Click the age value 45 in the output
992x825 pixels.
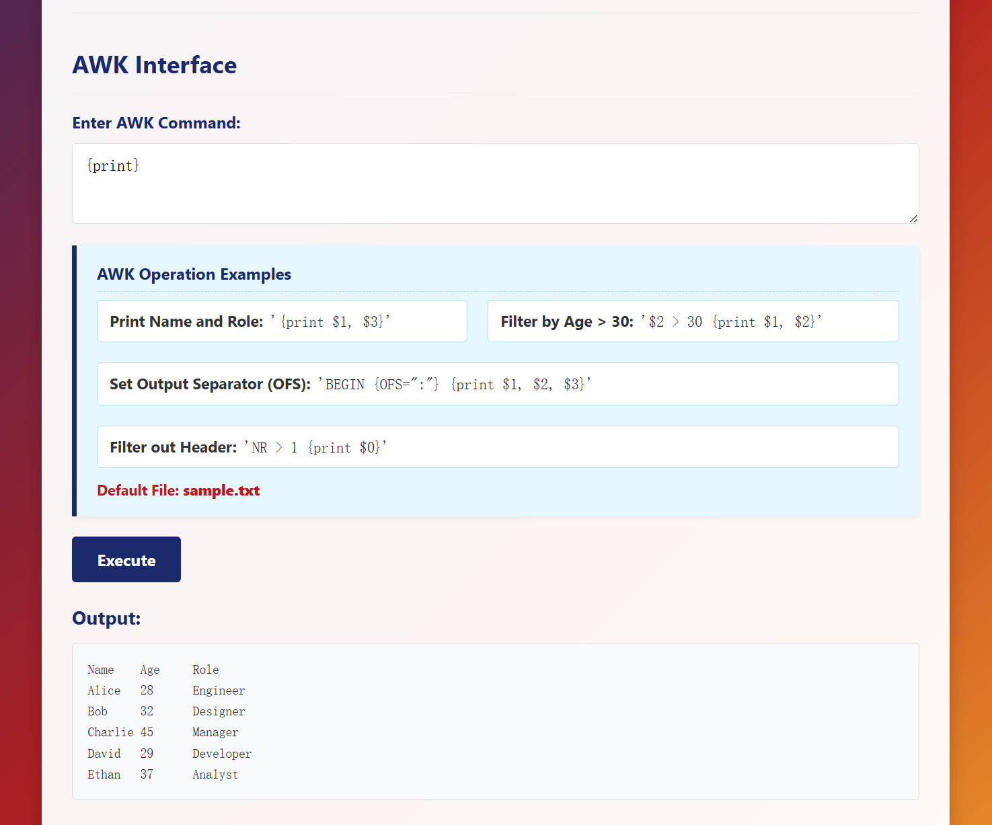147,732
